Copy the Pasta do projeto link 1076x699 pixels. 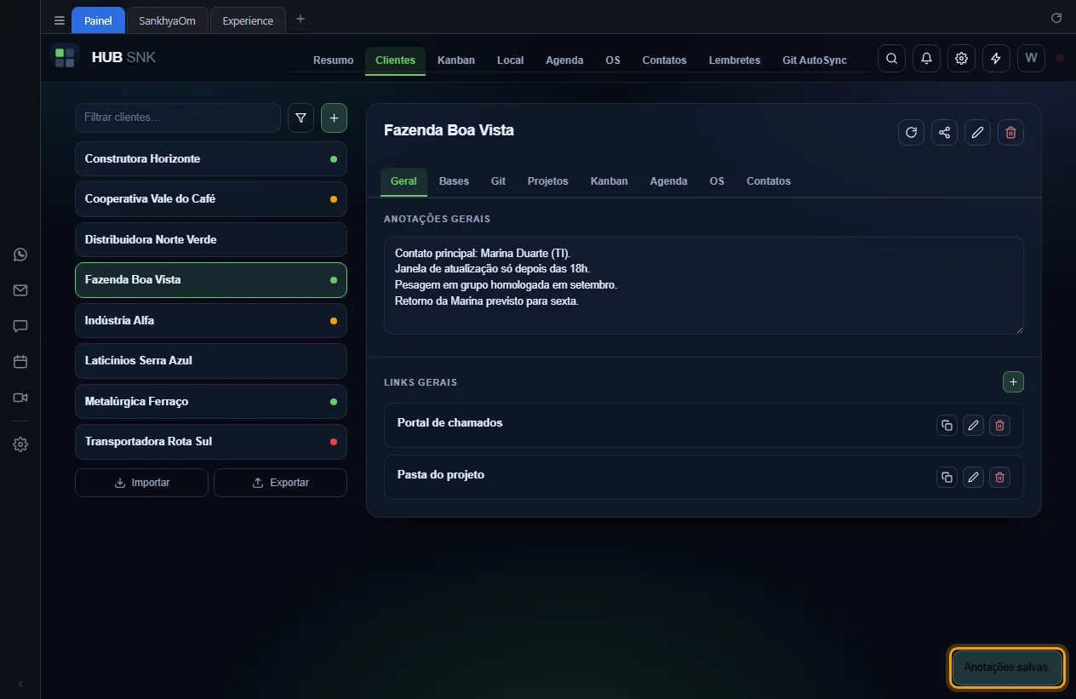(x=947, y=478)
